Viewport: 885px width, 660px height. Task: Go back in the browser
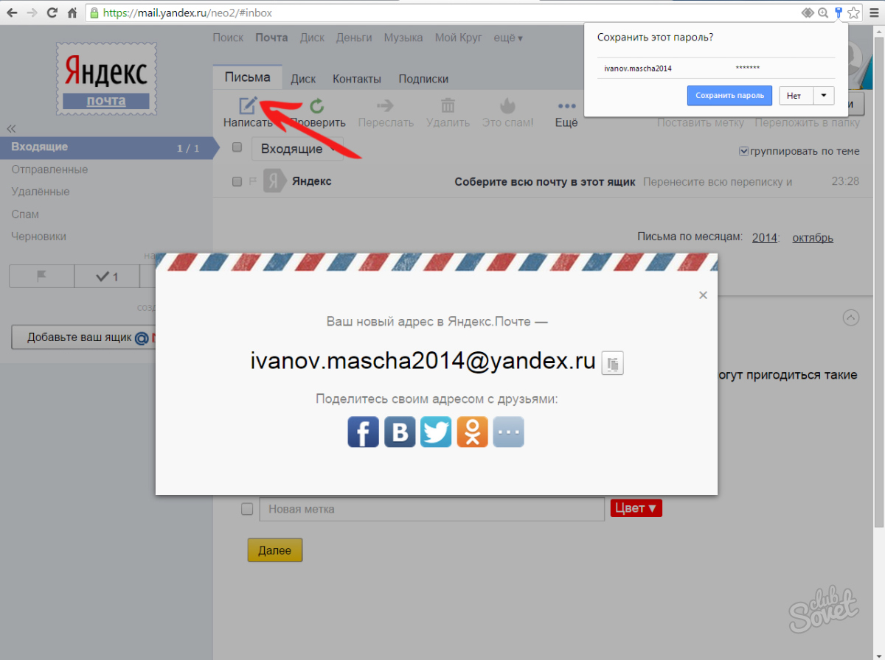[x=13, y=13]
